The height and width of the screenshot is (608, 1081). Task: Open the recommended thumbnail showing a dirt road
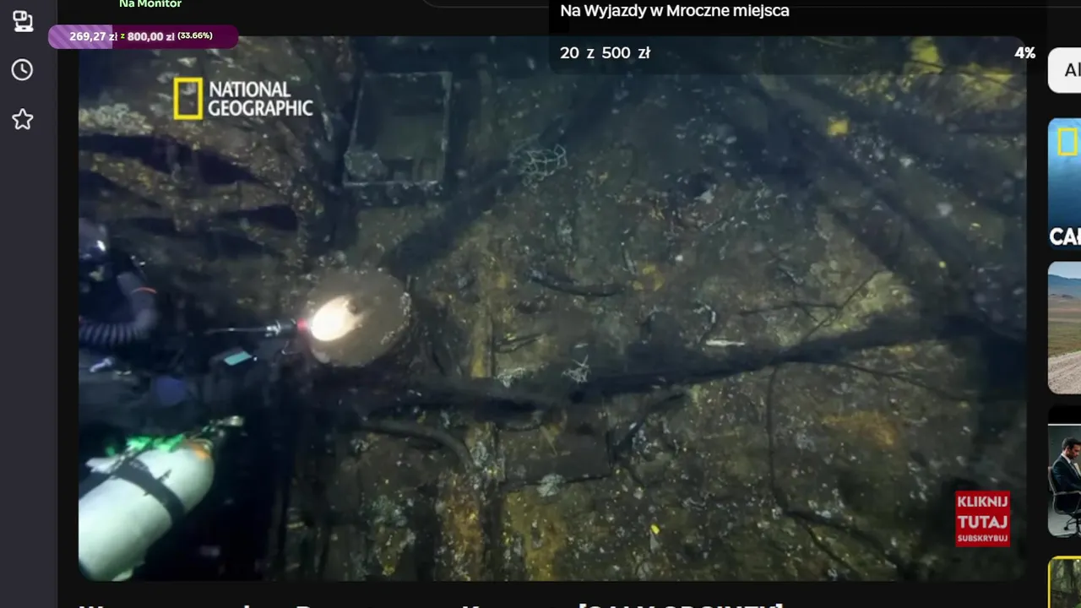(x=1064, y=328)
